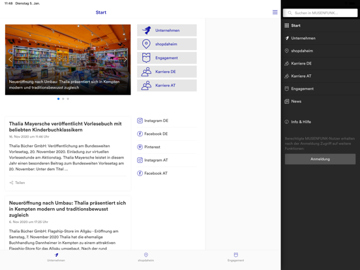Screen dimensions: 360x270
Task: Click the Unternehmen bird icon tile
Action: click(147, 30)
